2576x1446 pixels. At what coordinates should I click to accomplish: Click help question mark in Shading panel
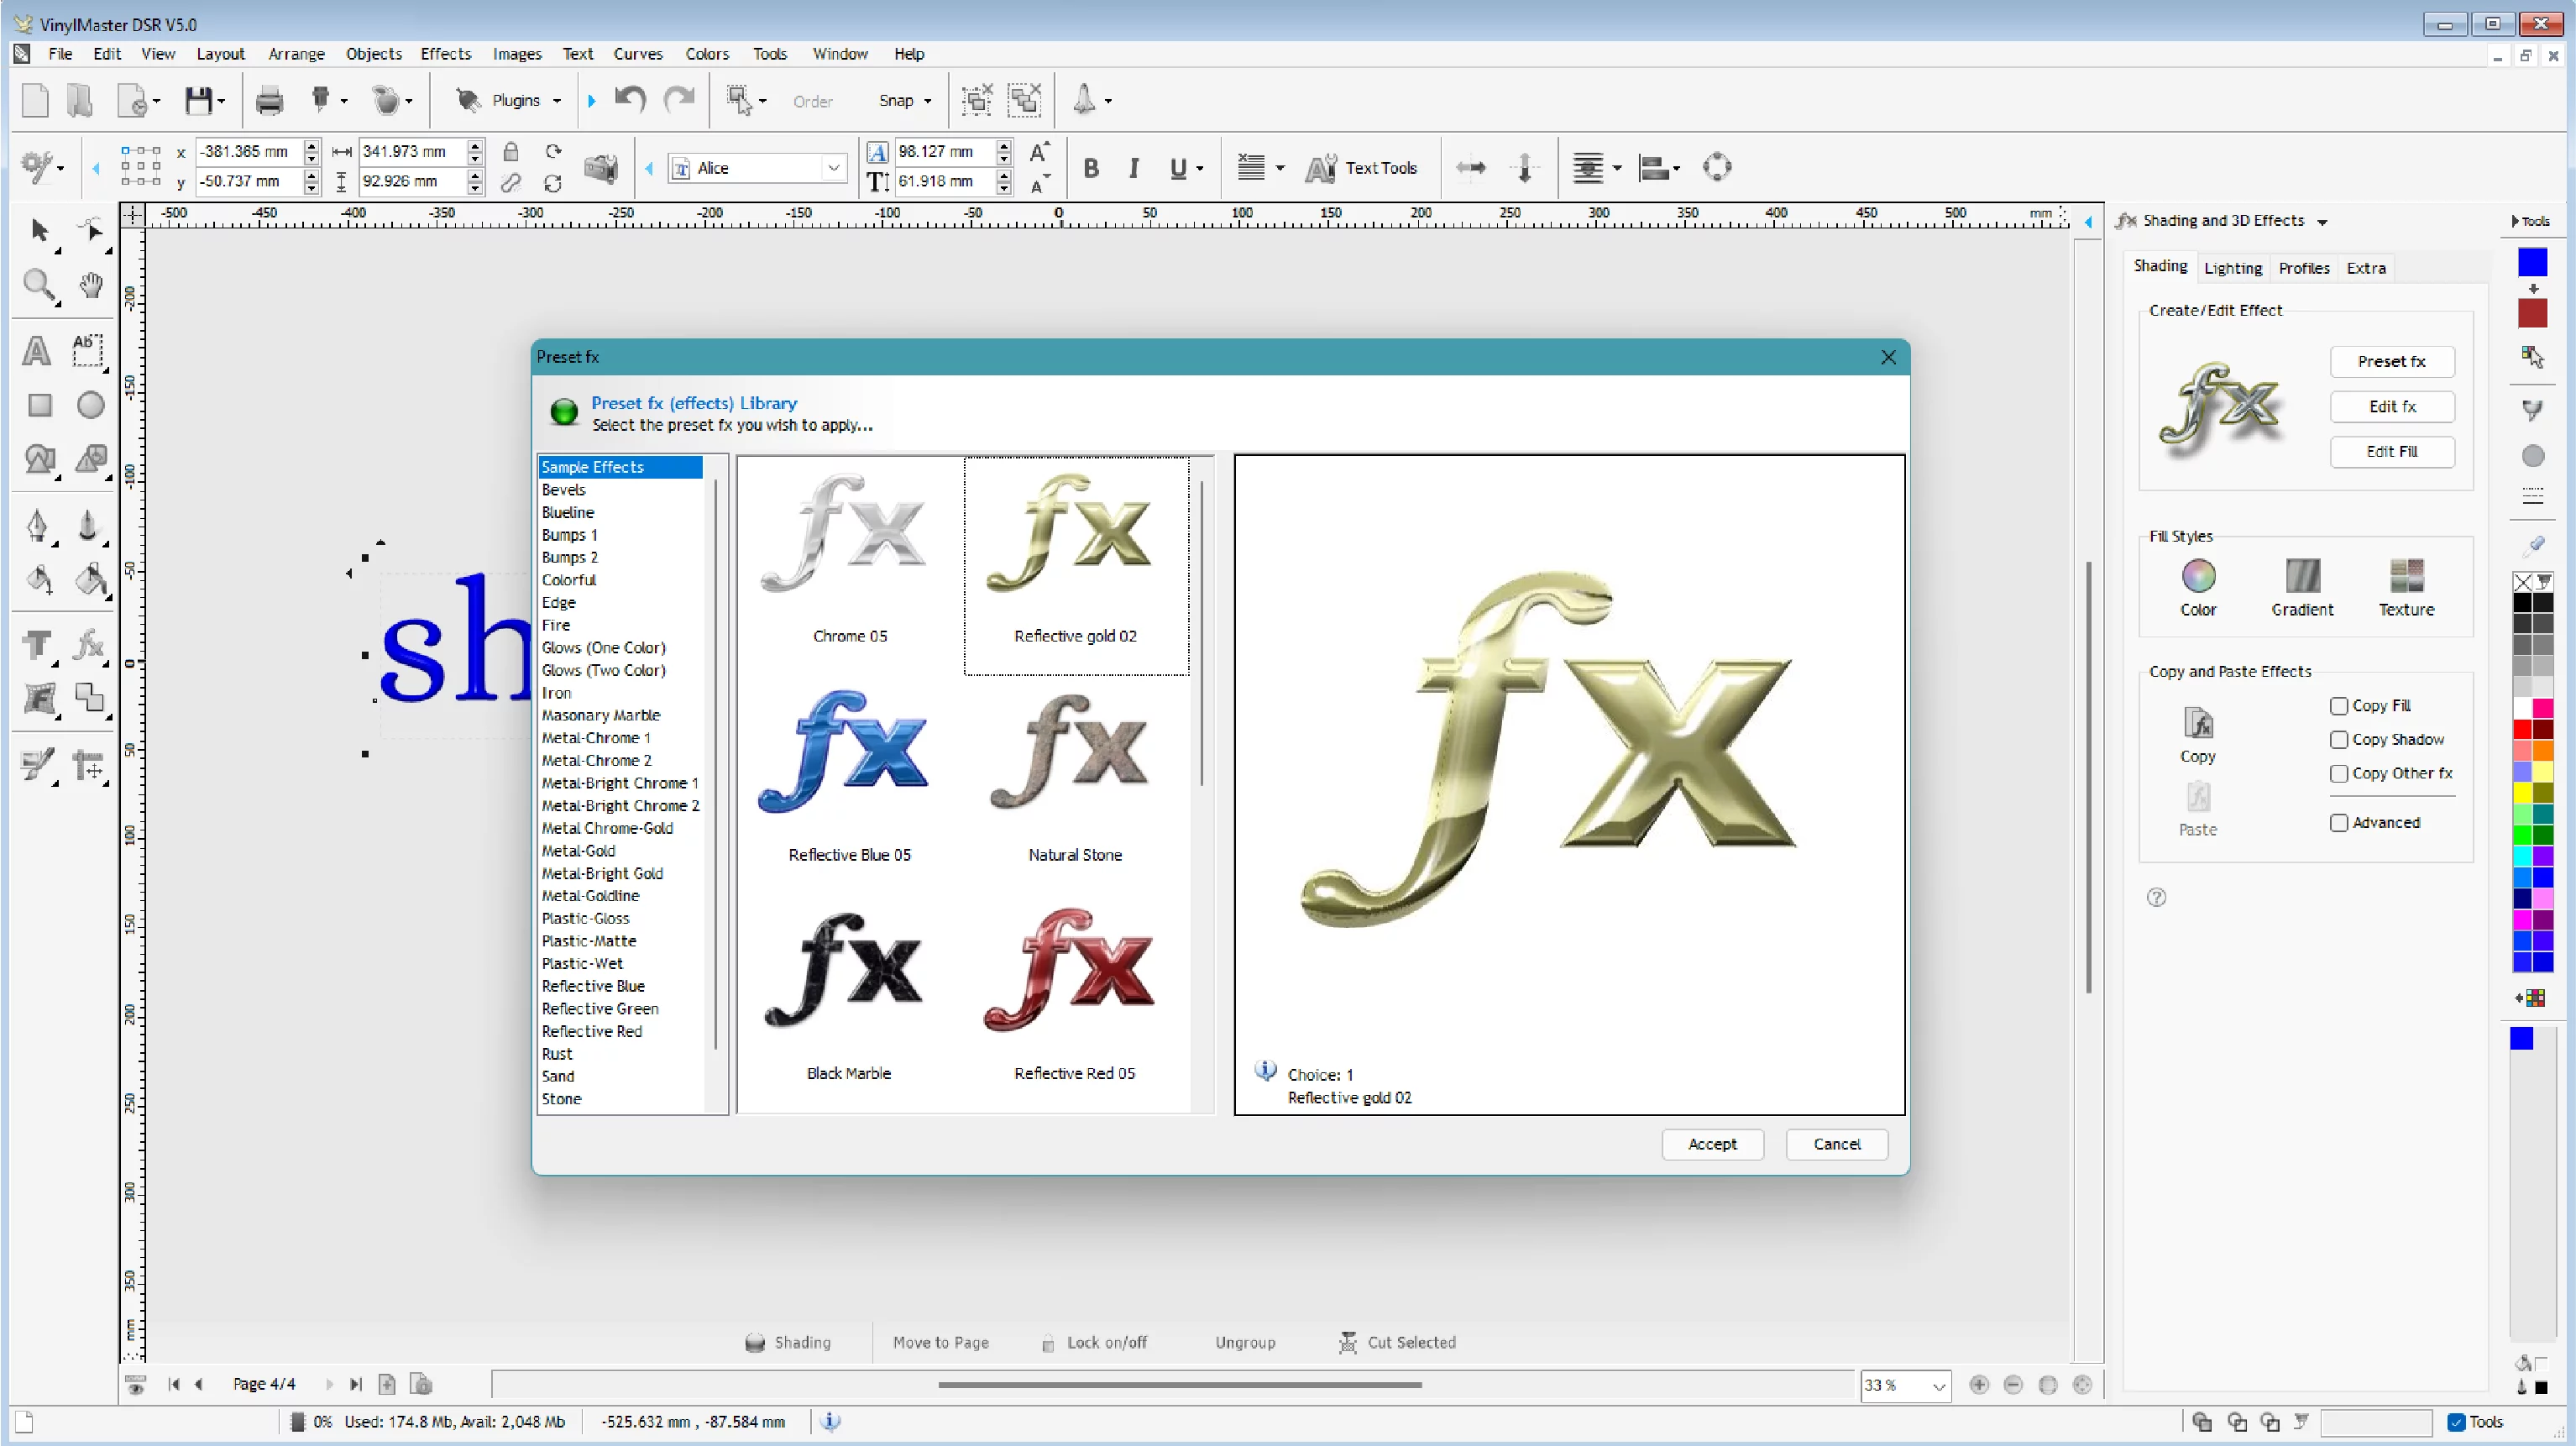(2157, 897)
